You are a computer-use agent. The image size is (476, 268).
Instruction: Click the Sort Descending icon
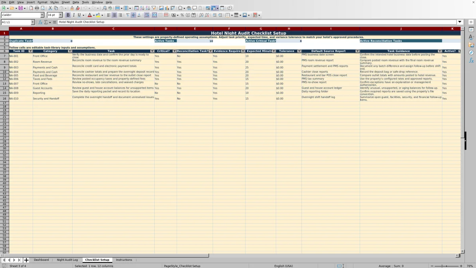pyautogui.click(x=148, y=8)
